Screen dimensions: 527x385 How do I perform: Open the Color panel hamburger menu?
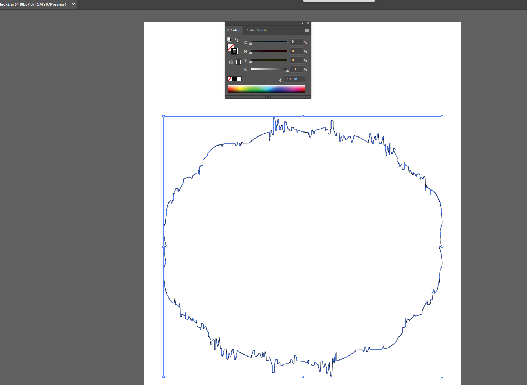307,30
